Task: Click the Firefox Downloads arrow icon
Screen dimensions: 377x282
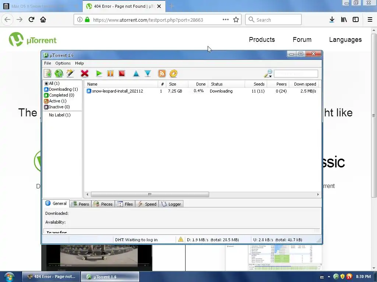Action: coord(332,20)
